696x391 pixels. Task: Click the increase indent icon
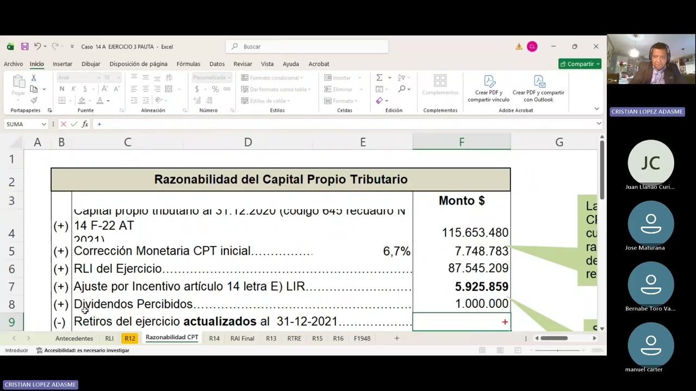click(145, 100)
